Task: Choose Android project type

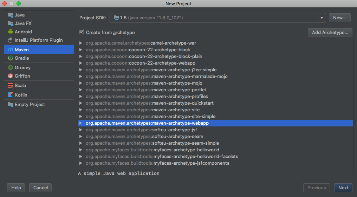Action: coord(39,32)
